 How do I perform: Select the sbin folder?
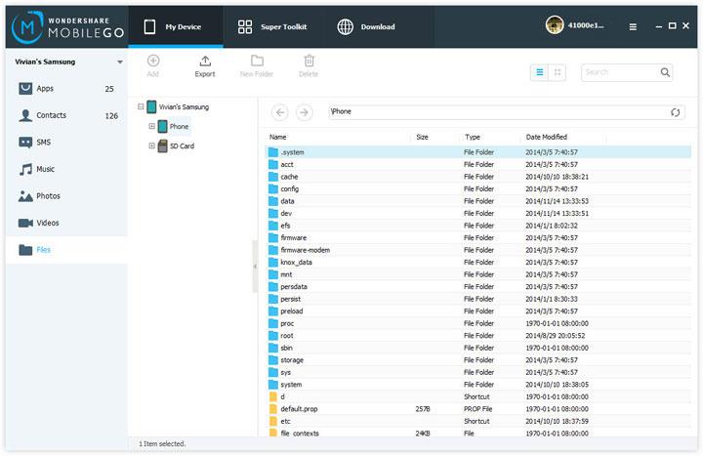pyautogui.click(x=477, y=348)
